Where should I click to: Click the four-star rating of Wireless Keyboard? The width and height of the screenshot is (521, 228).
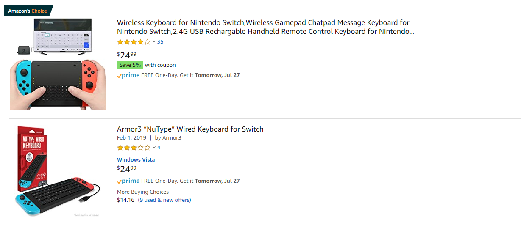point(134,42)
